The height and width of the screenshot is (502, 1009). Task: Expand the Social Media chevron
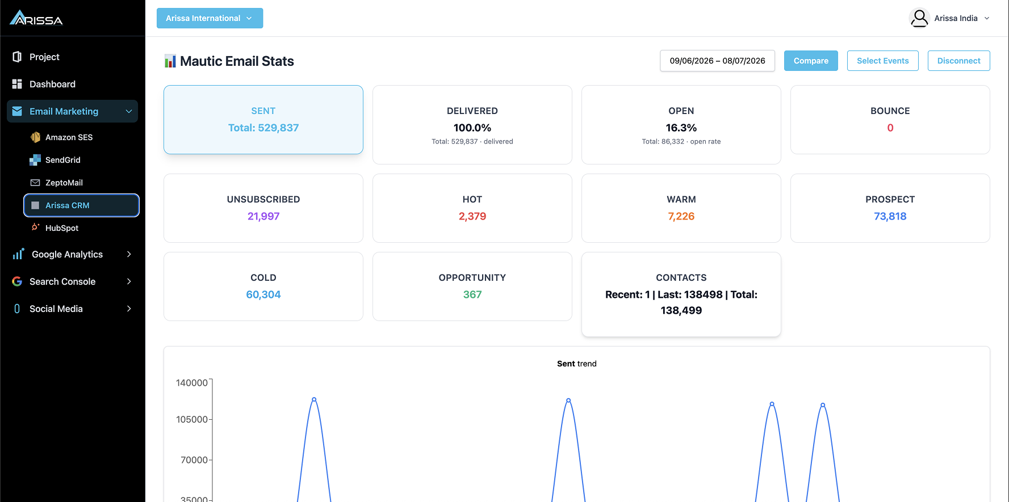[x=129, y=309]
